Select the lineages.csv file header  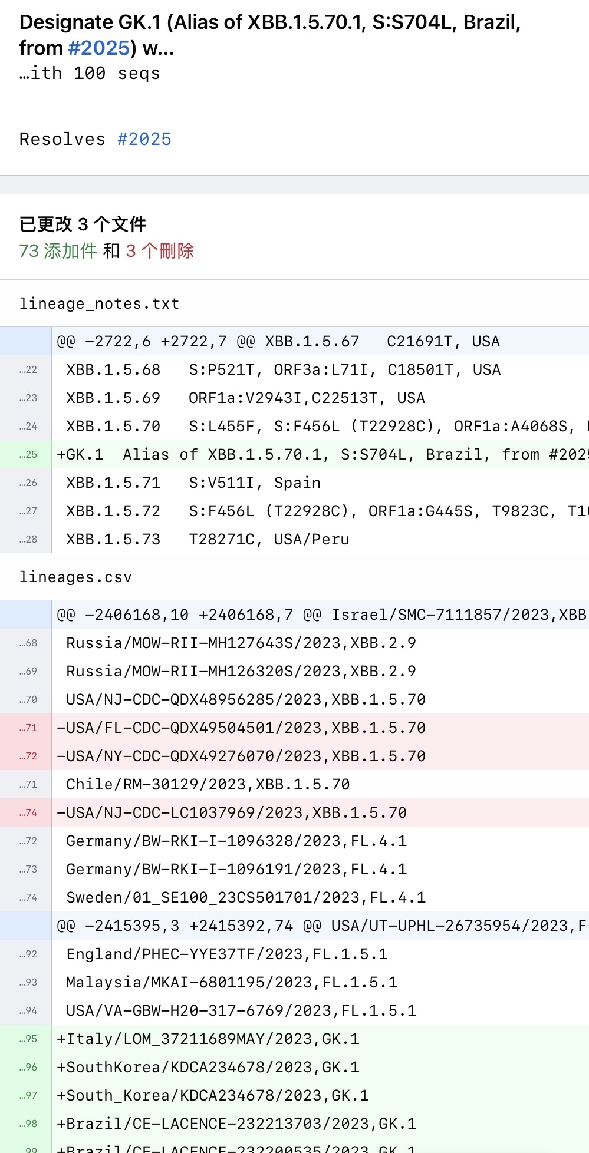tap(76, 577)
